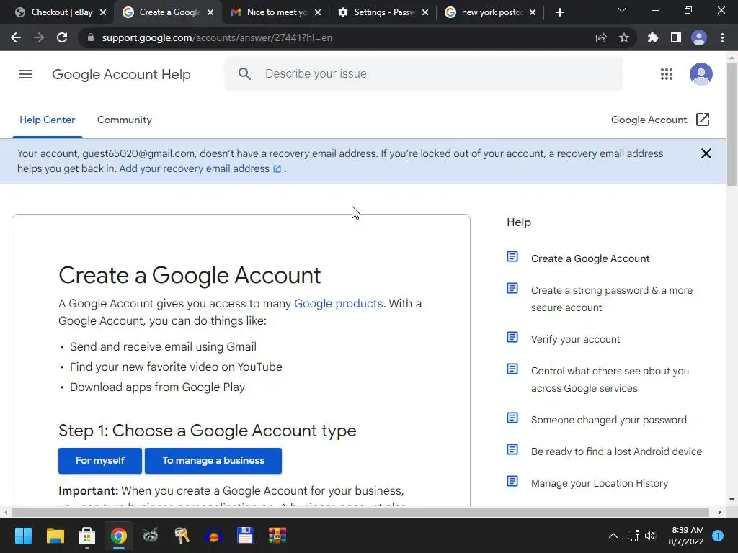Open the Google account avatar on the page
The image size is (738, 553).
tap(701, 74)
